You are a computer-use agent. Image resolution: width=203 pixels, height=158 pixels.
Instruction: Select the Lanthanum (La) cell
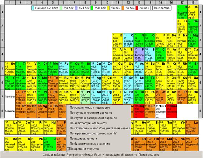pyautogui.click(x=11, y=127)
